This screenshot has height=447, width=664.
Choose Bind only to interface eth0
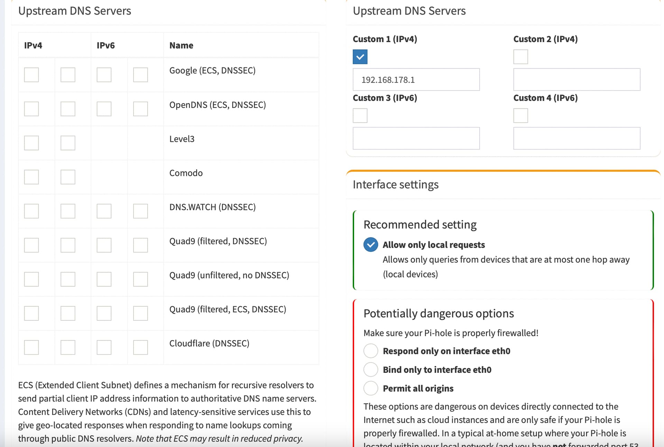tap(371, 370)
